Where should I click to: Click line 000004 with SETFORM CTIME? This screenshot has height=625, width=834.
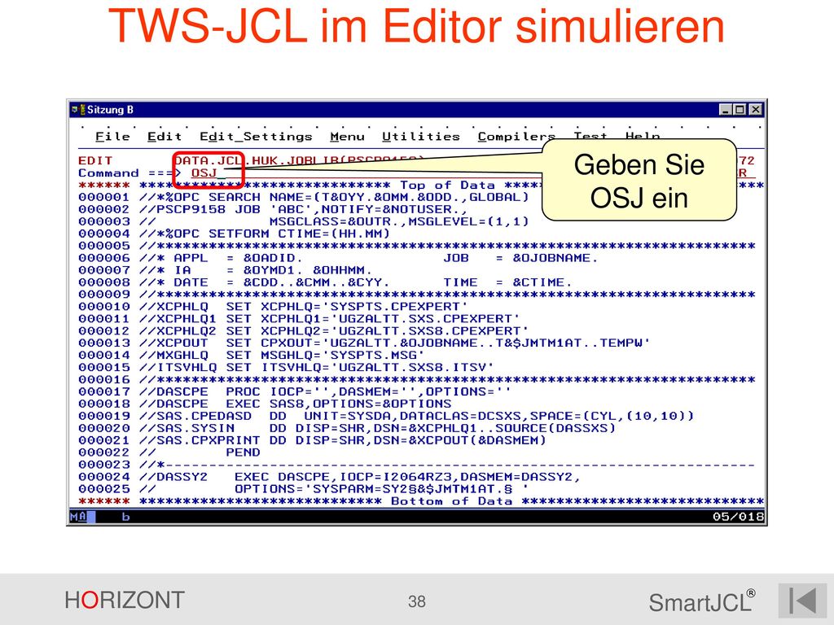234,234
